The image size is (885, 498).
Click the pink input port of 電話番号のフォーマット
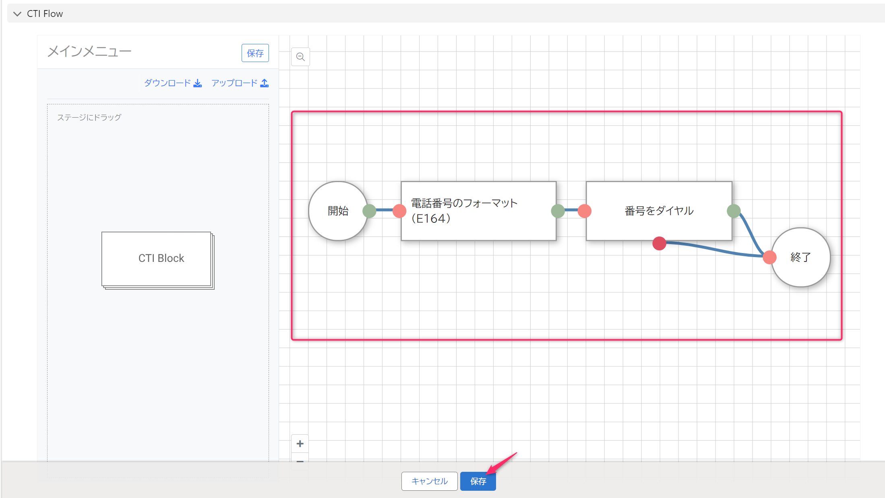tap(399, 211)
